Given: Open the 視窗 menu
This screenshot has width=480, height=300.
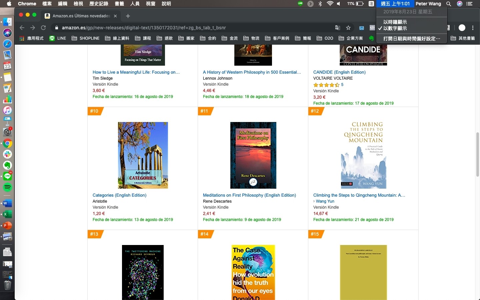Looking at the screenshot, I should 151,4.
